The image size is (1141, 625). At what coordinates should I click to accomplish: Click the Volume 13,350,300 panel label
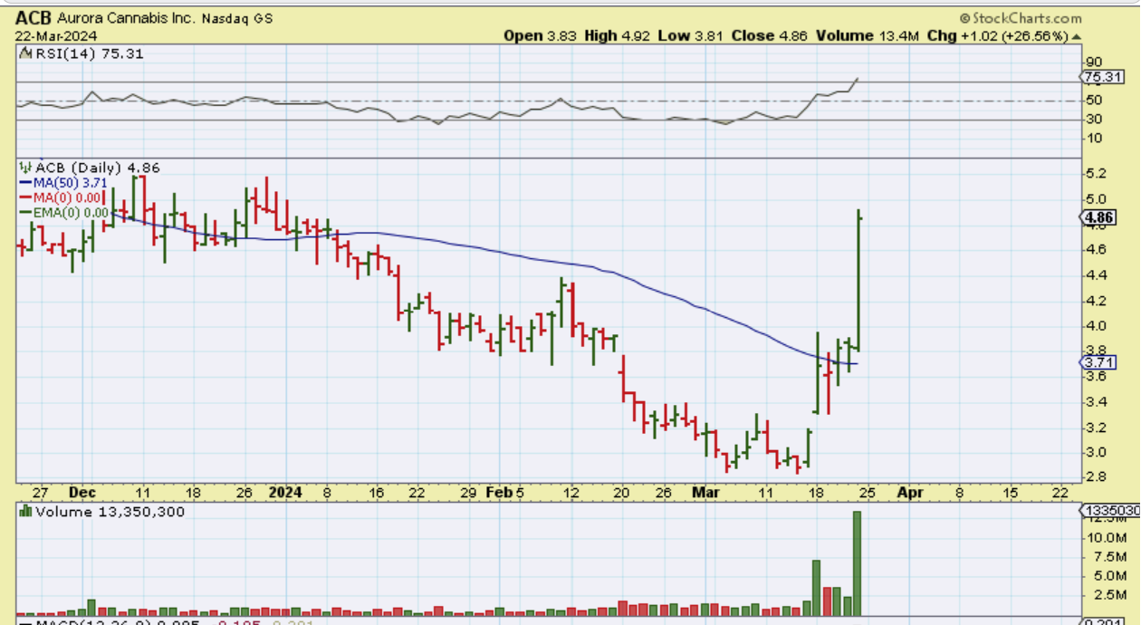click(x=109, y=512)
